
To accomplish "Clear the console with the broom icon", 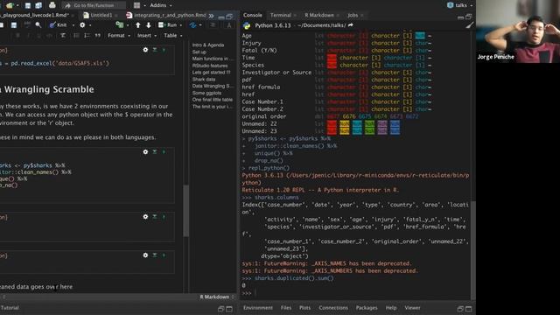I will 469,25.
